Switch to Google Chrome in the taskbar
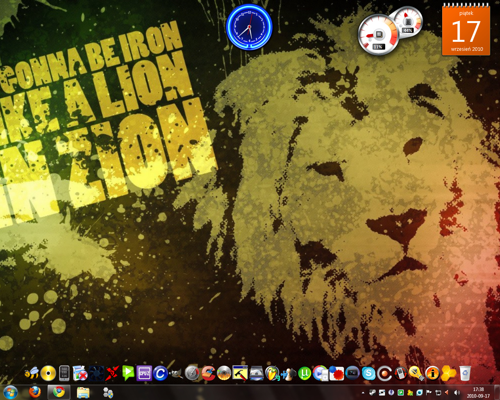The height and width of the screenshot is (400, 500). tap(59, 392)
